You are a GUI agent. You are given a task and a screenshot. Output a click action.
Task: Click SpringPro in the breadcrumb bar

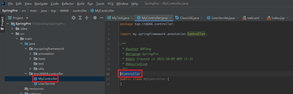click(x=10, y=11)
